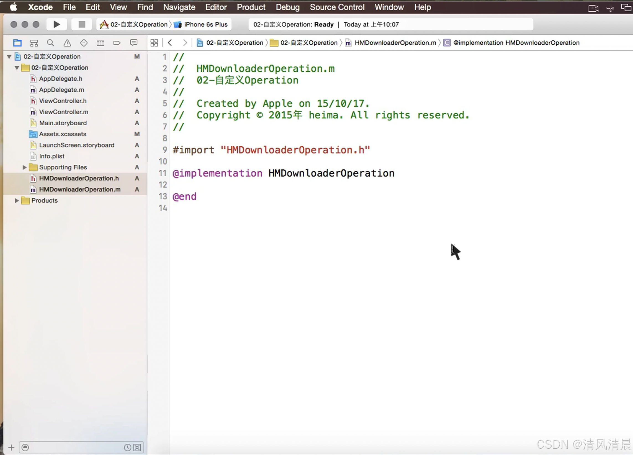Open the Breakpoint navigator icon
Image resolution: width=633 pixels, height=455 pixels.
(x=117, y=43)
